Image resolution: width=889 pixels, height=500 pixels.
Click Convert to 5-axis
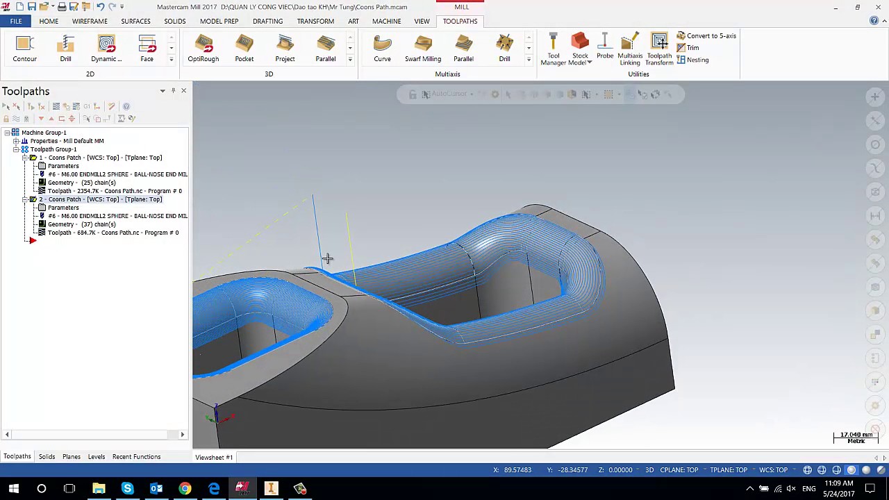click(x=706, y=35)
